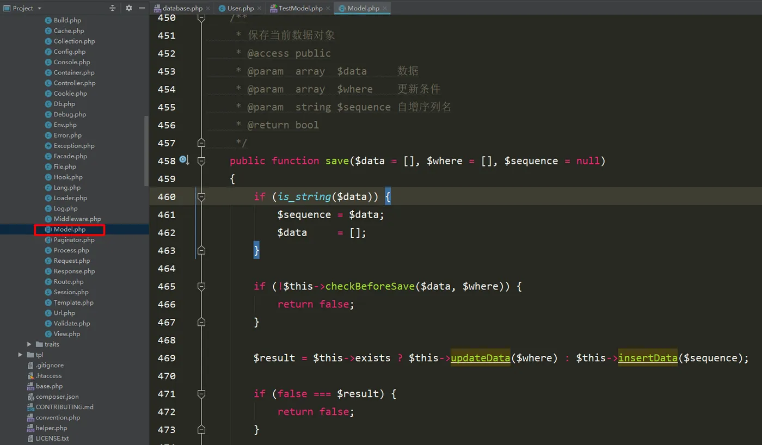This screenshot has height=445, width=762.
Task: Expand the traits folder
Action: pyautogui.click(x=29, y=344)
